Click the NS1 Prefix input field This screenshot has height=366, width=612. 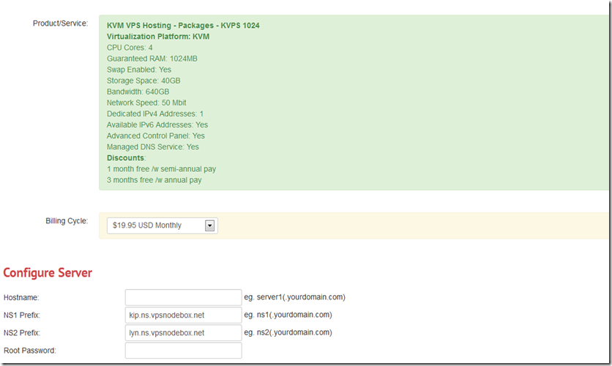(x=184, y=315)
